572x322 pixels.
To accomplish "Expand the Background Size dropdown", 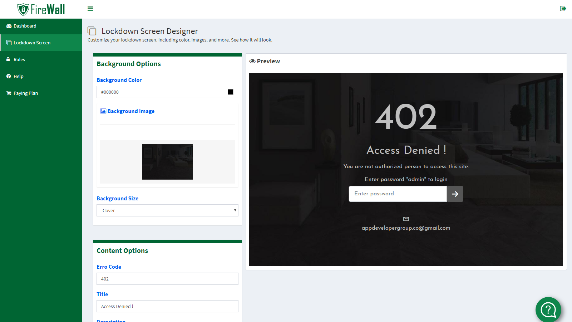I will 167,210.
